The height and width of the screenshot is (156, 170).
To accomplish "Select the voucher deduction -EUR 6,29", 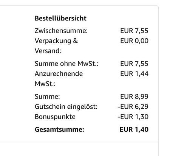I will [x=133, y=107].
